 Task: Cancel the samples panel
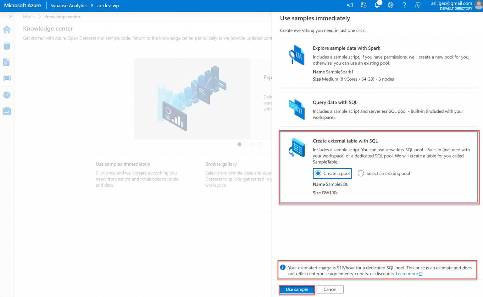click(x=330, y=289)
